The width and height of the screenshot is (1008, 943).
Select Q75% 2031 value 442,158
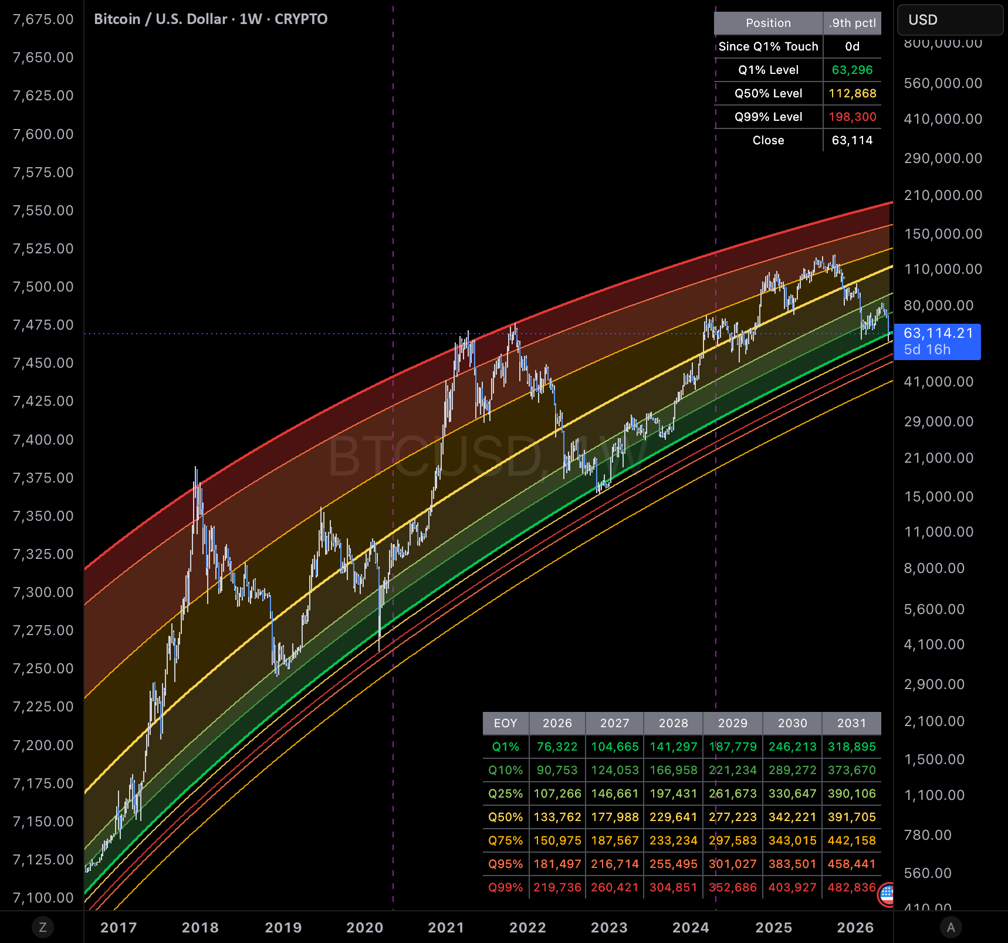pos(851,840)
